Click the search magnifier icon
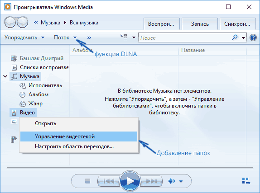260x193 pixels. [x=235, y=38]
